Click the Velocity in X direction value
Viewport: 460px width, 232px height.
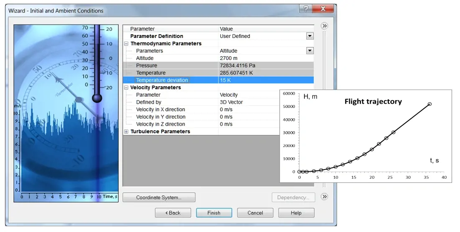[247, 110]
